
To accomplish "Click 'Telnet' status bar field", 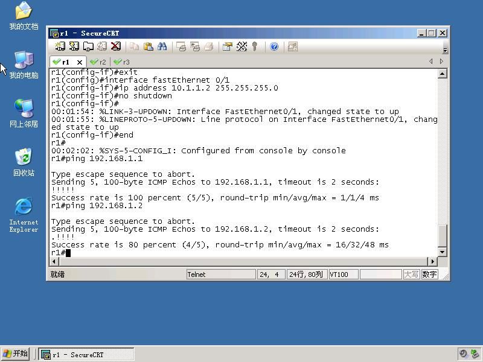I will (221, 275).
